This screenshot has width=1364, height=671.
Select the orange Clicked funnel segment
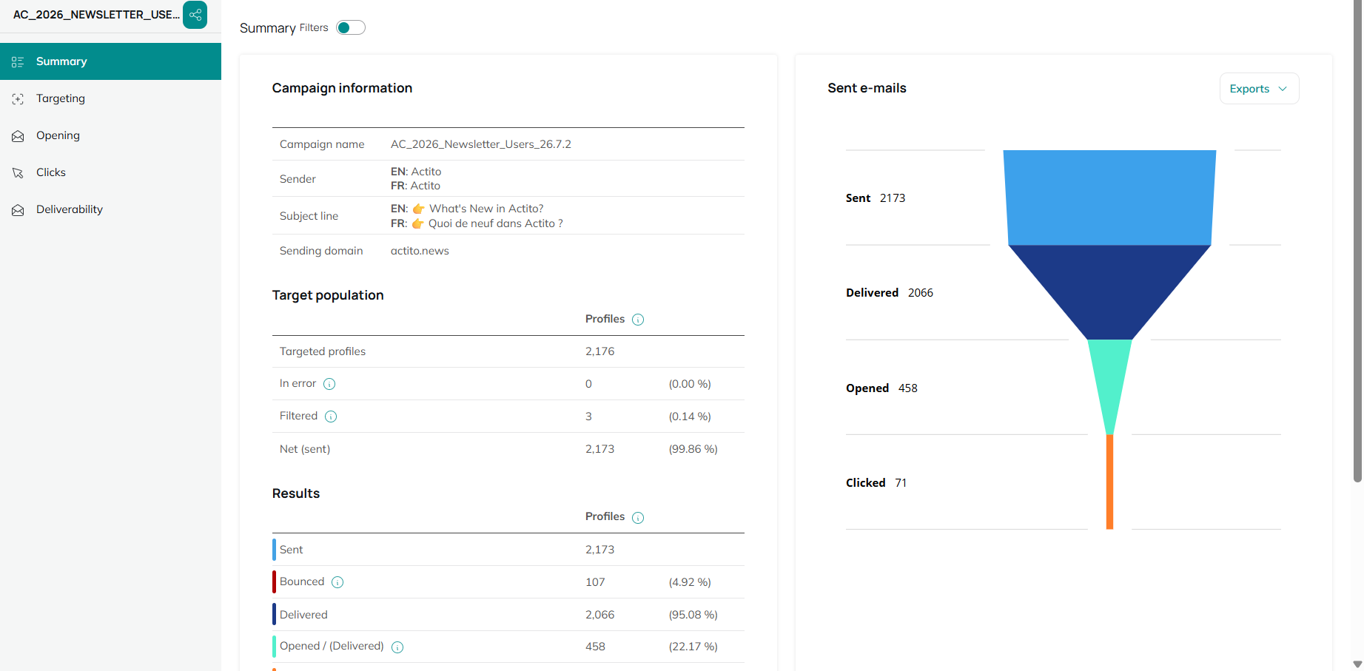1109,482
